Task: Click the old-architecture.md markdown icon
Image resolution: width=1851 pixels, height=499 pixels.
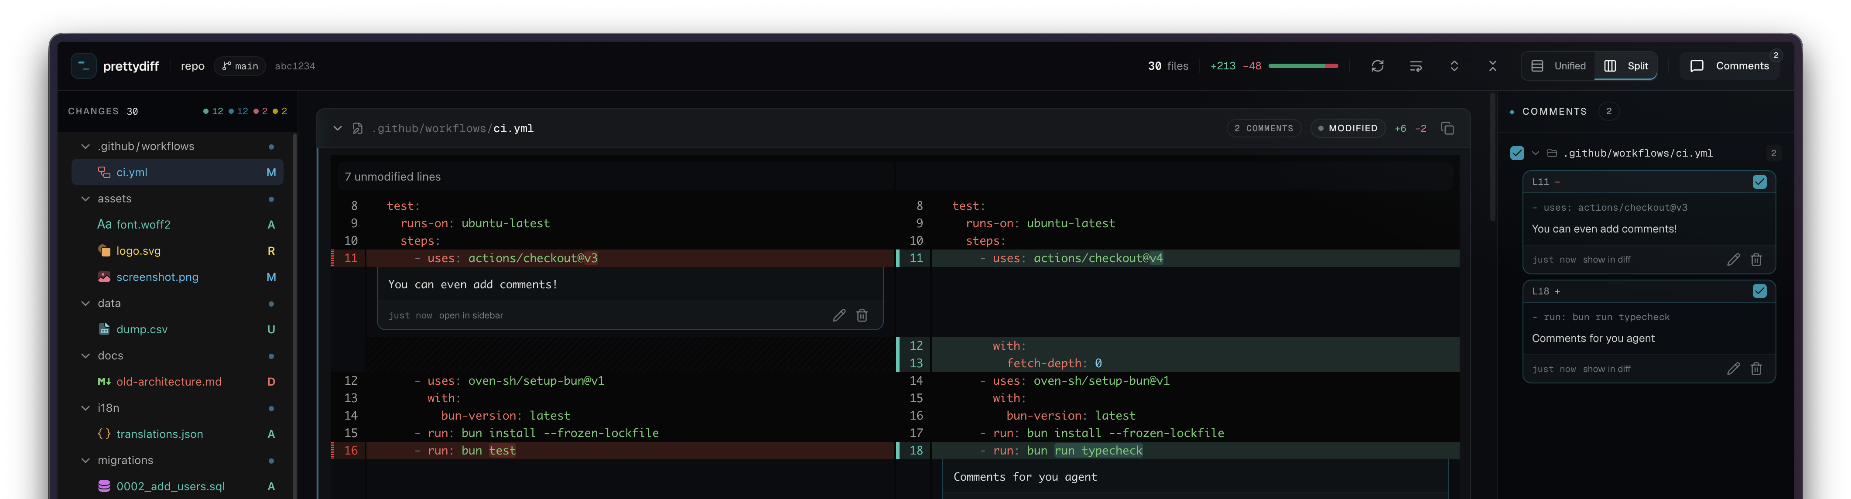Action: (x=104, y=382)
